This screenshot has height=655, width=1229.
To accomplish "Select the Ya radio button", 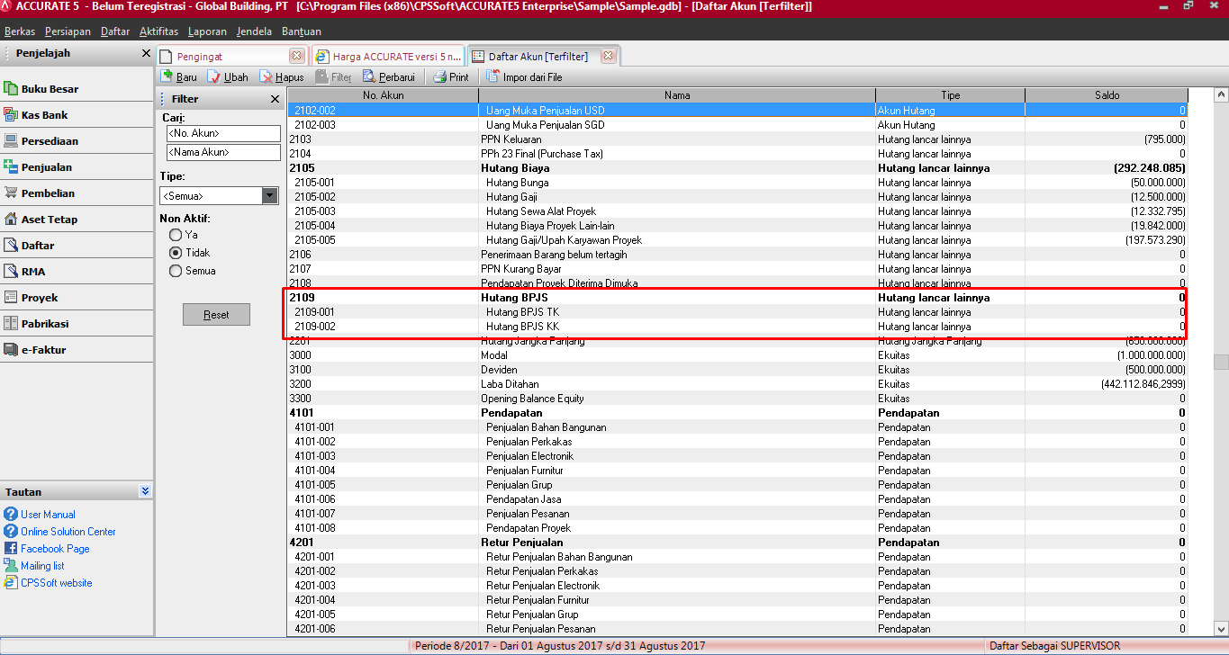I will [x=176, y=235].
